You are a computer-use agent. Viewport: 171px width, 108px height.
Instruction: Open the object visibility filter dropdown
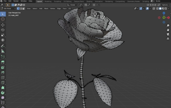point(136,9)
